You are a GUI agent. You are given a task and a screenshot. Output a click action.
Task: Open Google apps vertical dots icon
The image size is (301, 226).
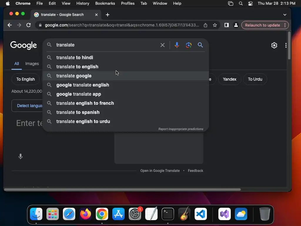(286, 45)
